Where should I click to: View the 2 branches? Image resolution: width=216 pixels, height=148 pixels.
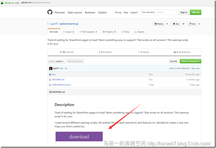coord(105,52)
